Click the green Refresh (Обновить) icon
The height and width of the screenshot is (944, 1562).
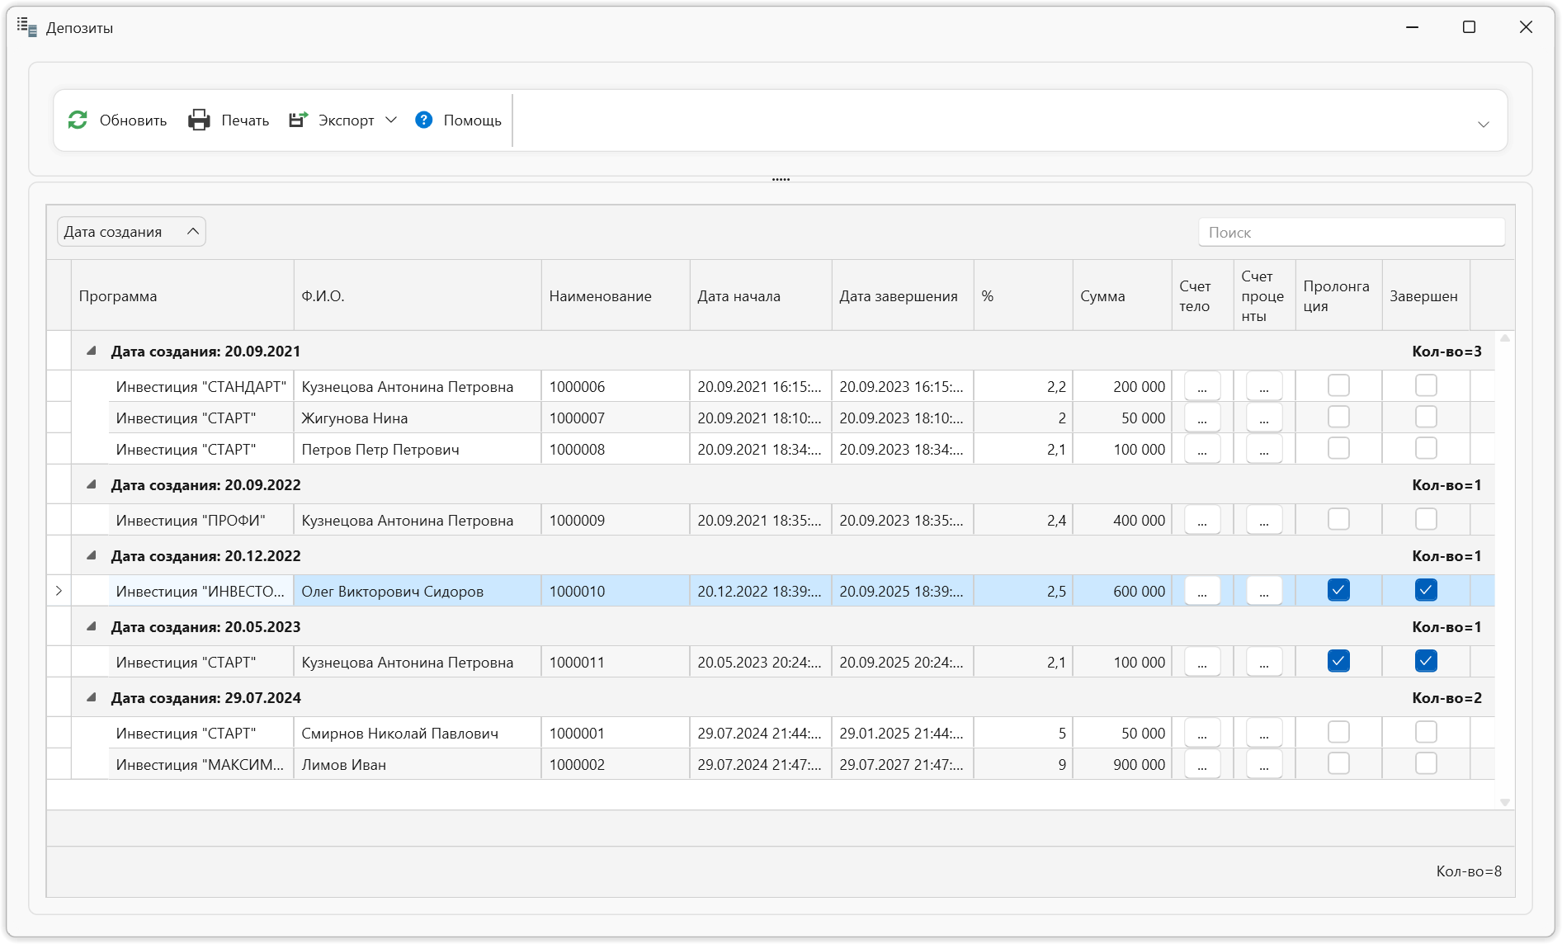[x=78, y=120]
